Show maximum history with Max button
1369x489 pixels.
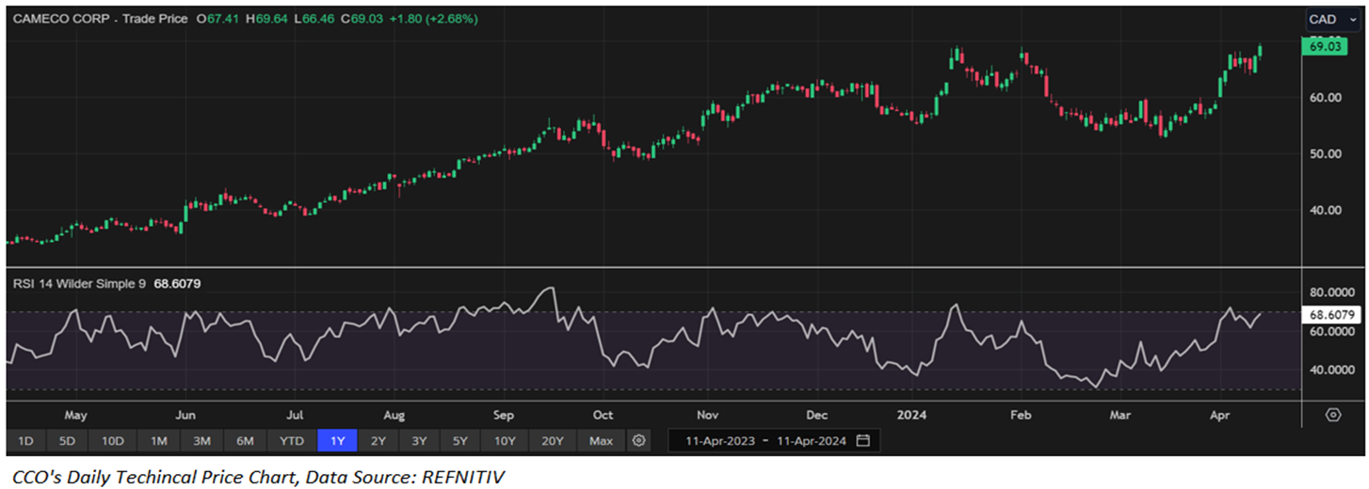601,440
